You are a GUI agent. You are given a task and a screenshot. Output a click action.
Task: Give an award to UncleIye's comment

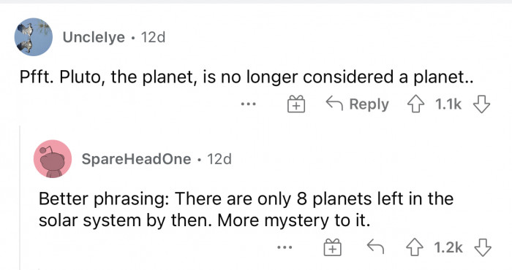[x=296, y=104]
